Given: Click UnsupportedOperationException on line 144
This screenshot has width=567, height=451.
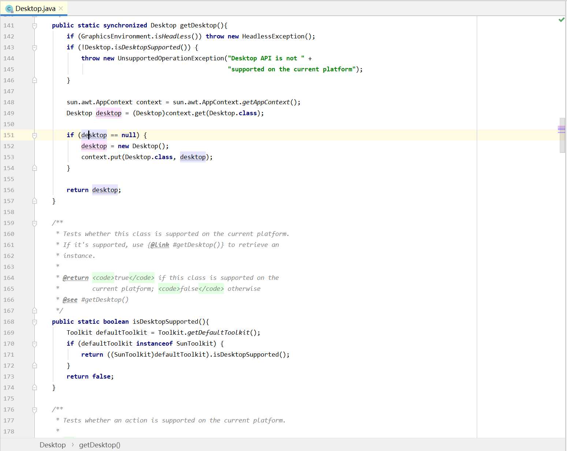Looking at the screenshot, I should (171, 58).
